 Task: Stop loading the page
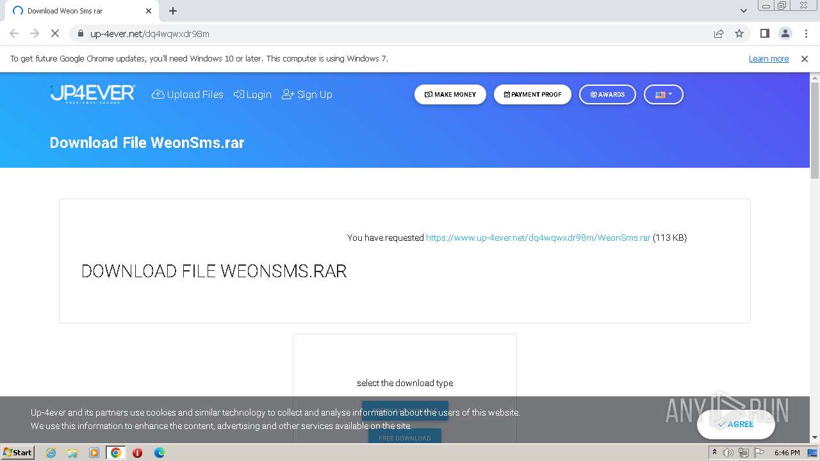[x=55, y=33]
